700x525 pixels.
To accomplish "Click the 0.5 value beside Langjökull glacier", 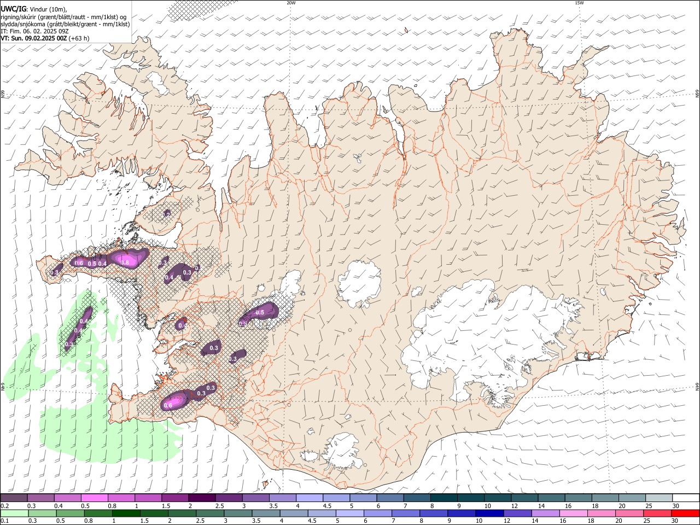I will pos(260,313).
